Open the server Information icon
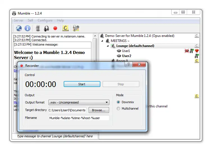 pyautogui.click(x=27, y=28)
